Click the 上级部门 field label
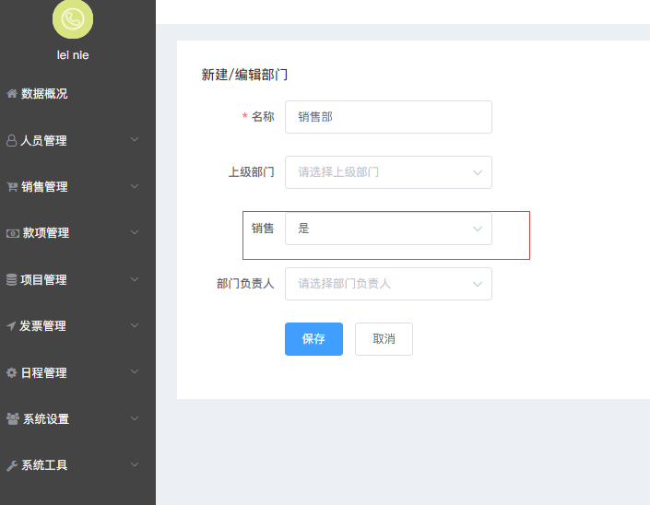Screen dimensions: 650x505 coord(251,172)
